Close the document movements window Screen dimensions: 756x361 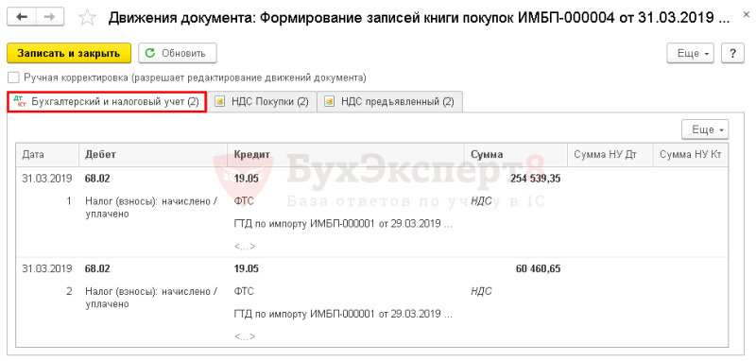[x=747, y=16]
